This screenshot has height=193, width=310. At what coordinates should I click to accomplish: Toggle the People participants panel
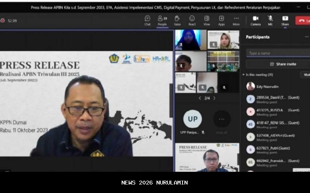pos(162,21)
